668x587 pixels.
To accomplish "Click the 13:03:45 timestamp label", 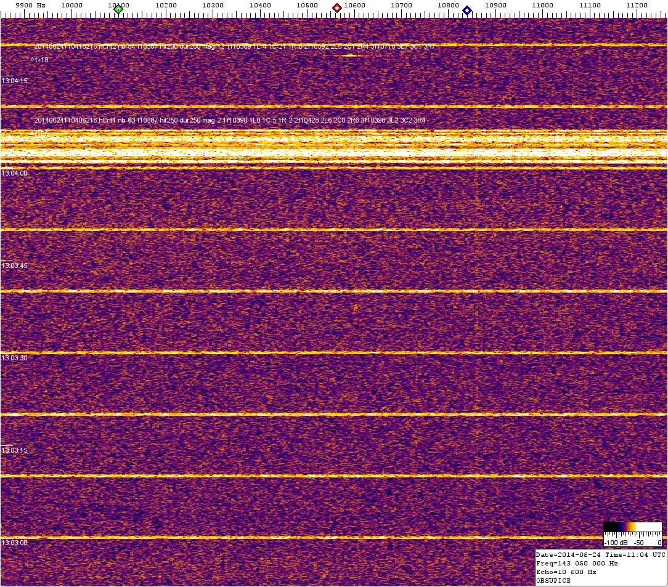I will click(x=14, y=265).
